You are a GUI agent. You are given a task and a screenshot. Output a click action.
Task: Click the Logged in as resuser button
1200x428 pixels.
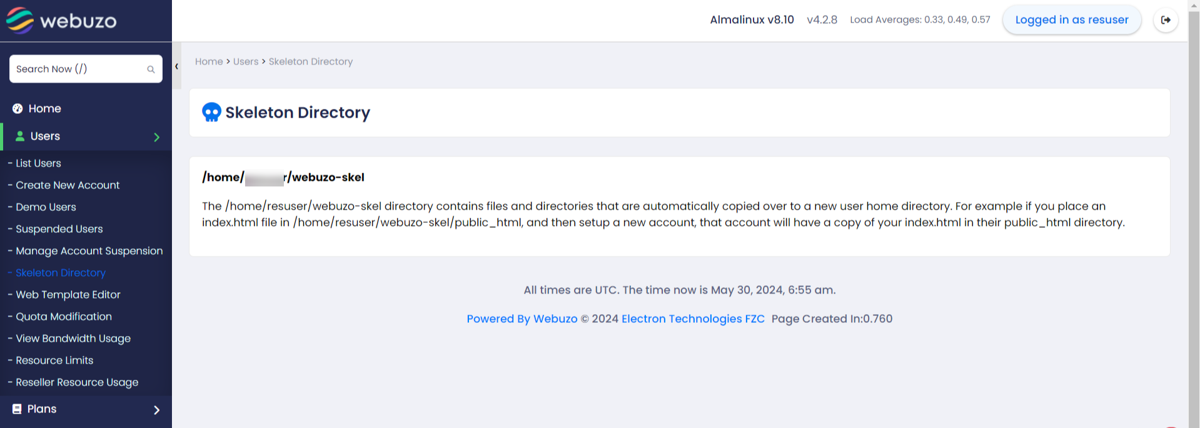tap(1071, 20)
